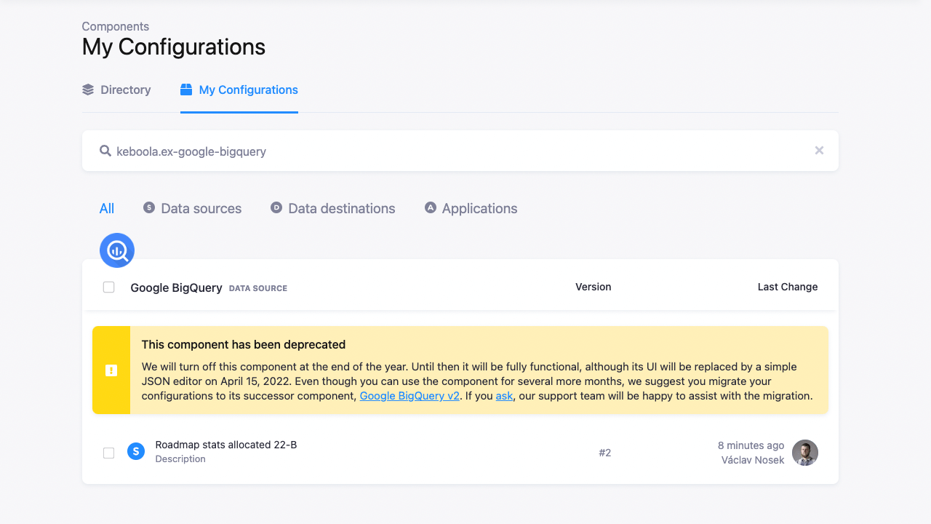Image resolution: width=931 pixels, height=524 pixels.
Task: Check the Google BigQuery header checkbox
Action: (x=108, y=287)
